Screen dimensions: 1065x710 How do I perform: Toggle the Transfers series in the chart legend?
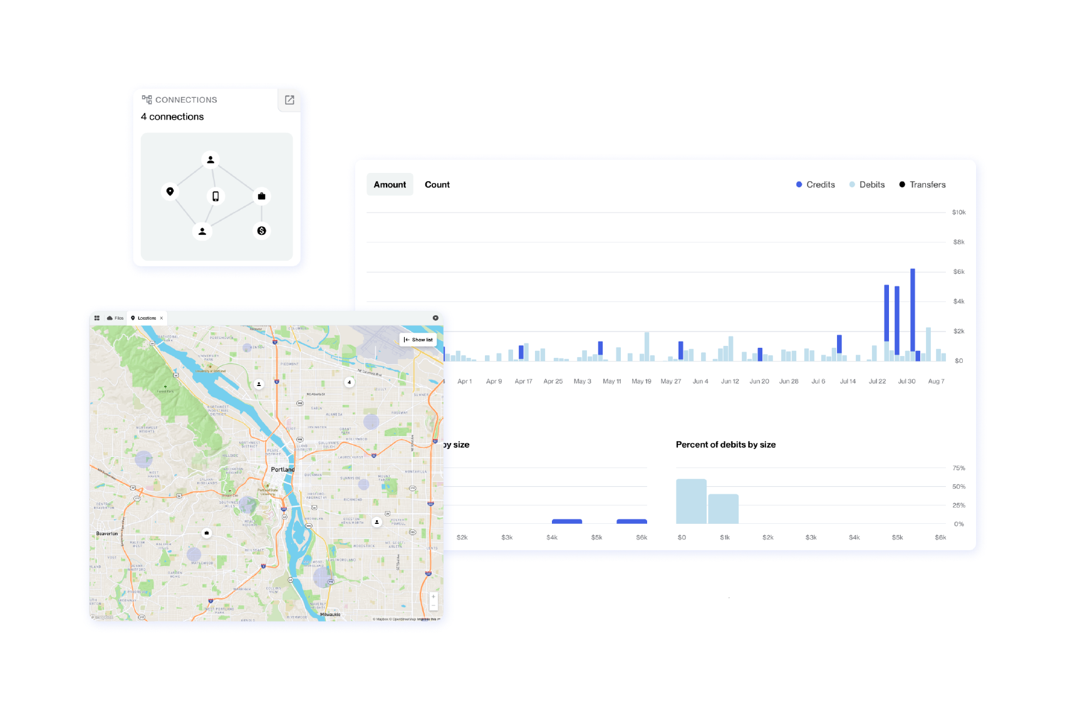coord(922,185)
